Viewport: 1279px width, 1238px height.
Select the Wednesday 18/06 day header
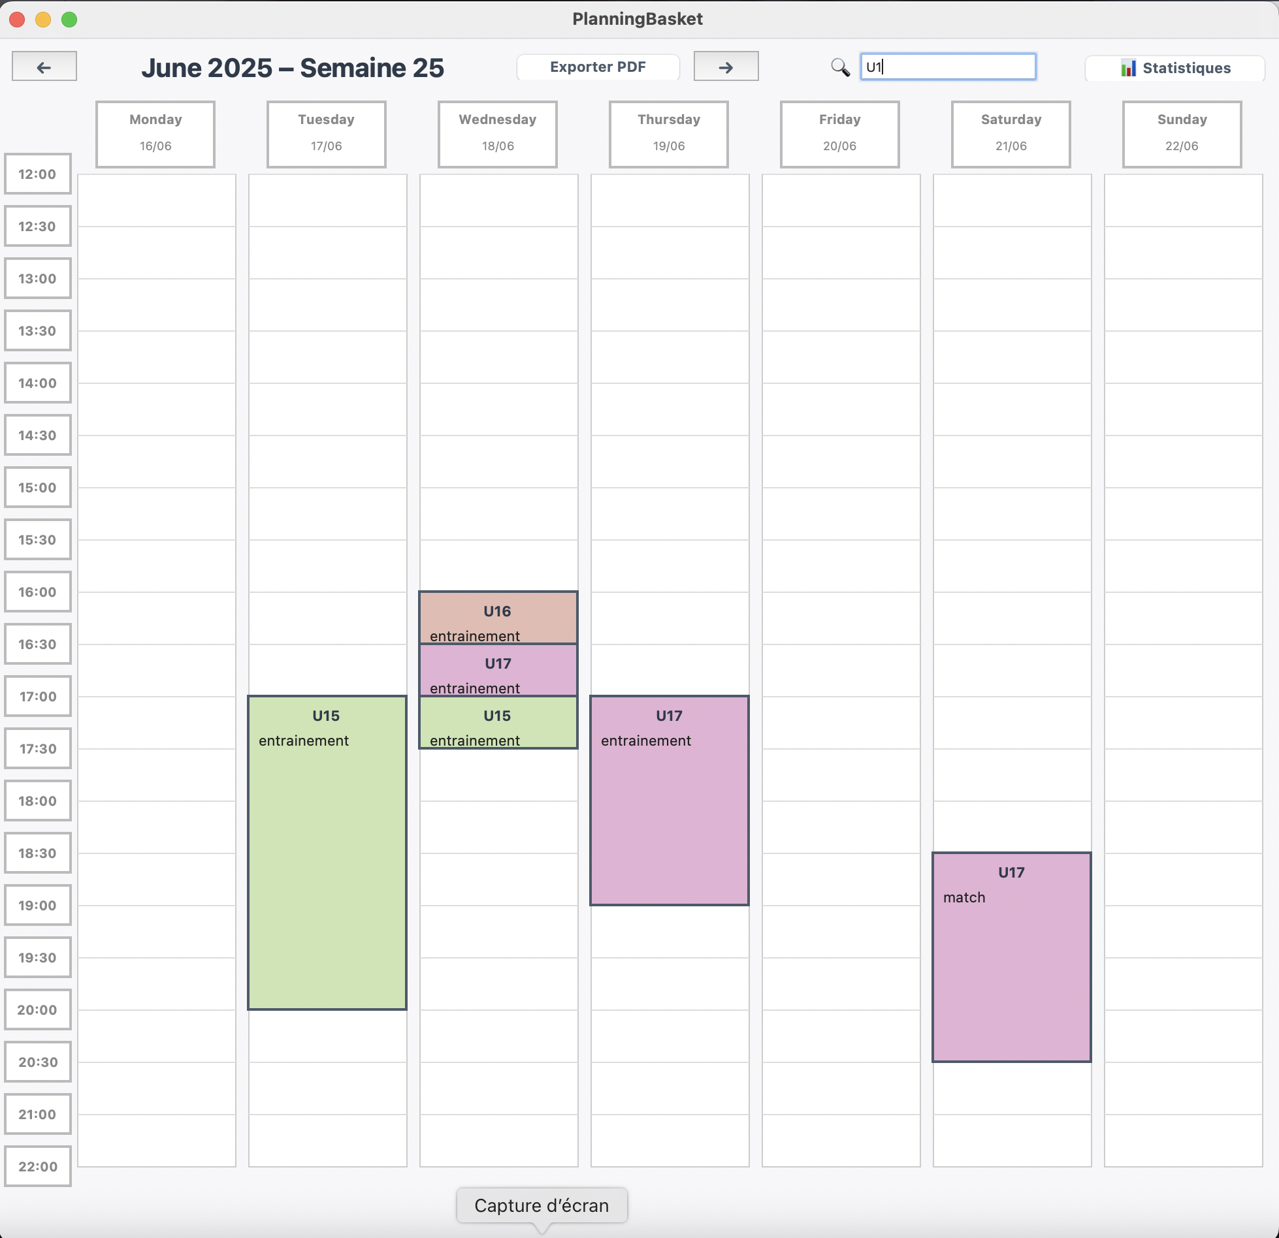click(498, 134)
